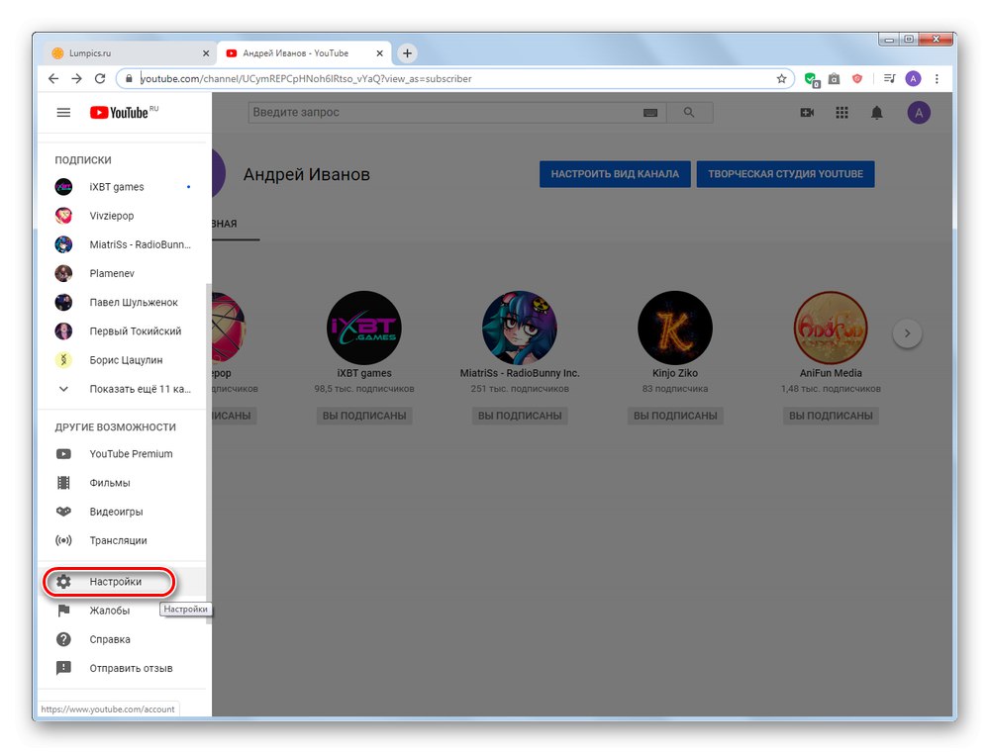This screenshot has height=754, width=990.
Task: Select Андрей Иванов - YouTube tab
Action: click(303, 53)
